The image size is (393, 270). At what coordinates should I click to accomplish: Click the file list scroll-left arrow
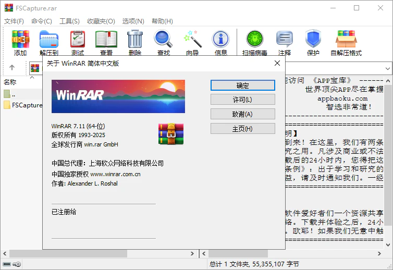(5, 254)
